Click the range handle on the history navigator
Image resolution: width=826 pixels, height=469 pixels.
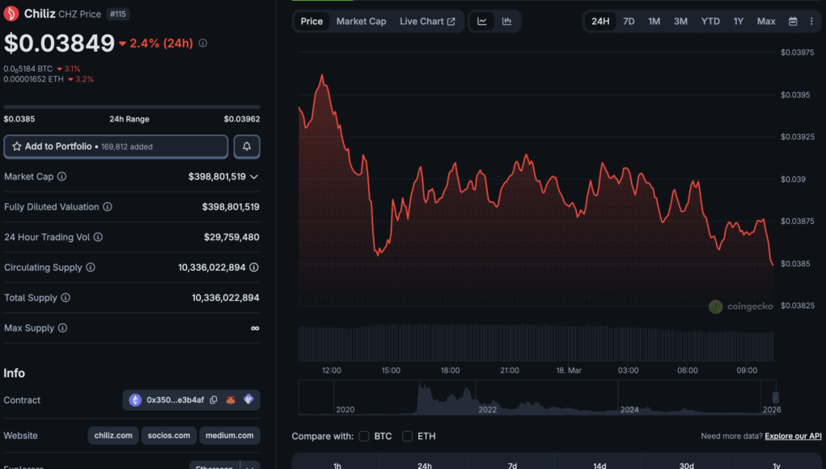click(775, 397)
